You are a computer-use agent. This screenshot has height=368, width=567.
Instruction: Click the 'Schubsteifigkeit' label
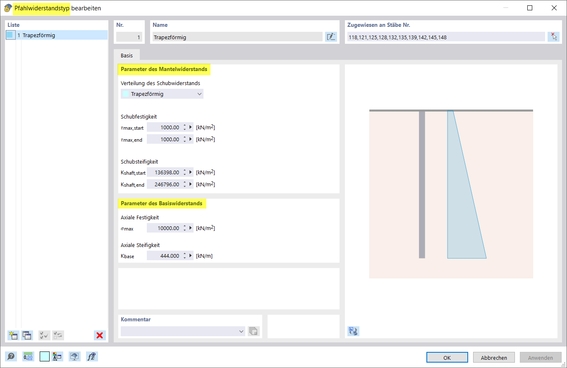pos(139,161)
